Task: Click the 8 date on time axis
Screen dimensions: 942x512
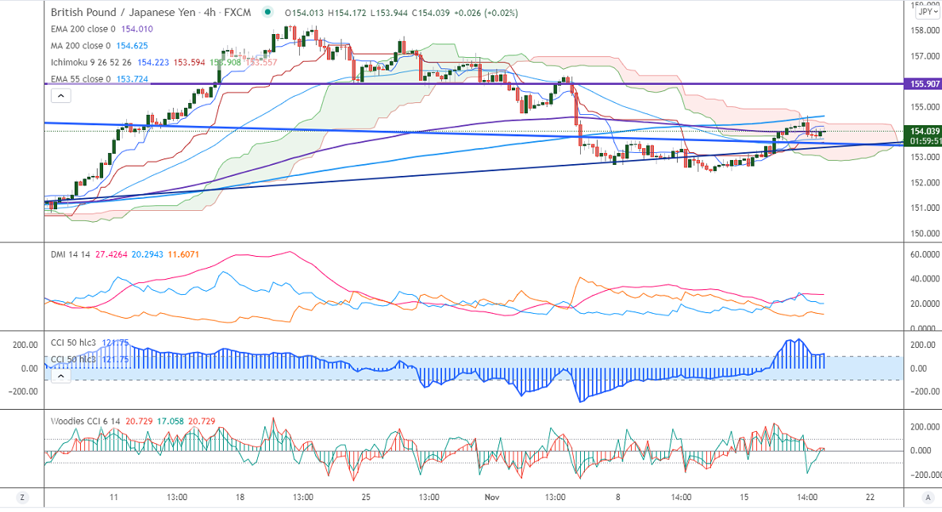Action: click(617, 497)
